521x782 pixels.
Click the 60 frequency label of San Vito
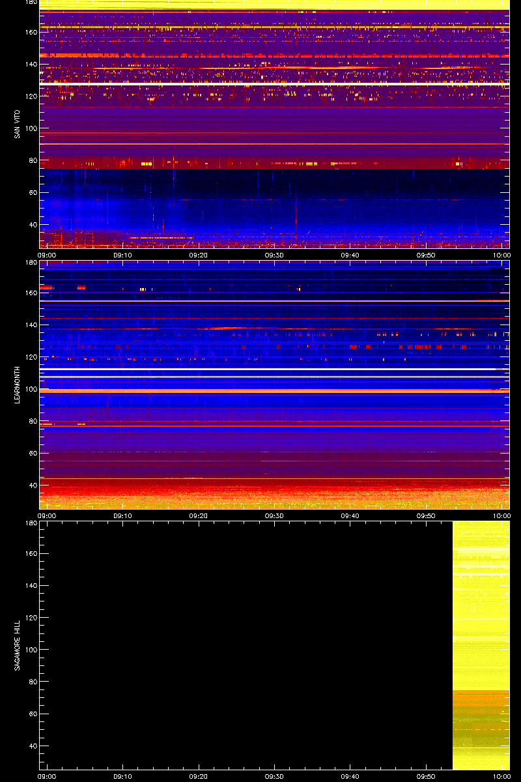click(33, 193)
